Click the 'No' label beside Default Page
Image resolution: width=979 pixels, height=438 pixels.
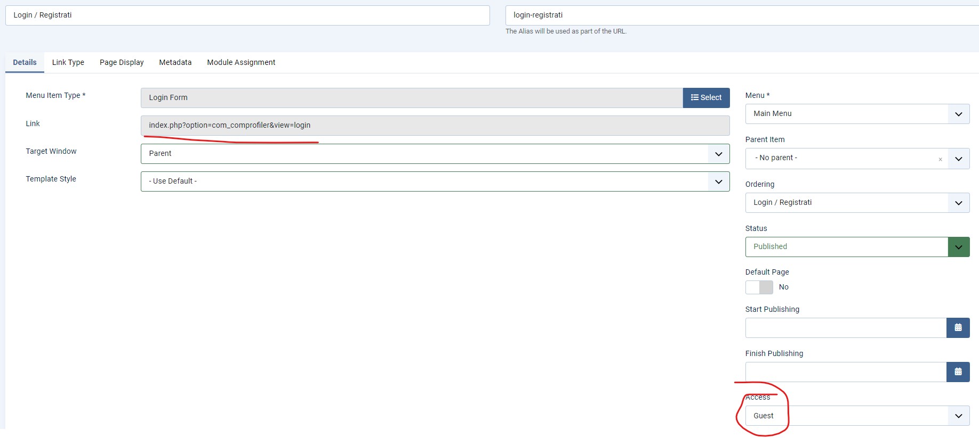[x=783, y=287]
